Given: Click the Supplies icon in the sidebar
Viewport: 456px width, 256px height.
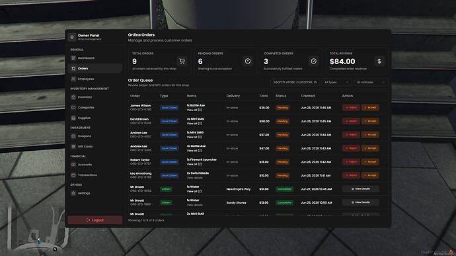Looking at the screenshot, I should coord(73,118).
